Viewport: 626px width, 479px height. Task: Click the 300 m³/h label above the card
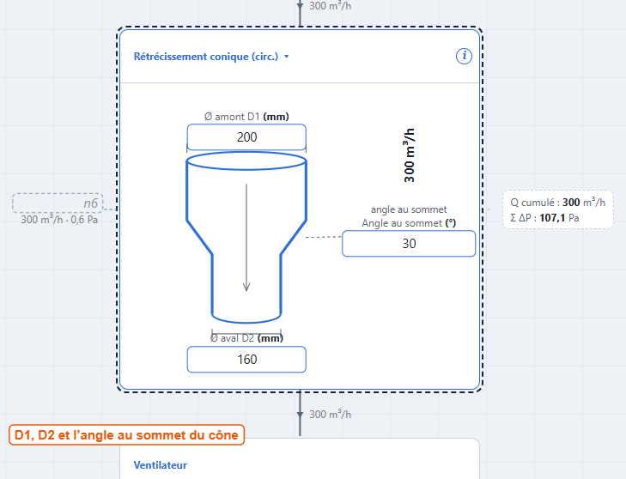pyautogui.click(x=330, y=6)
